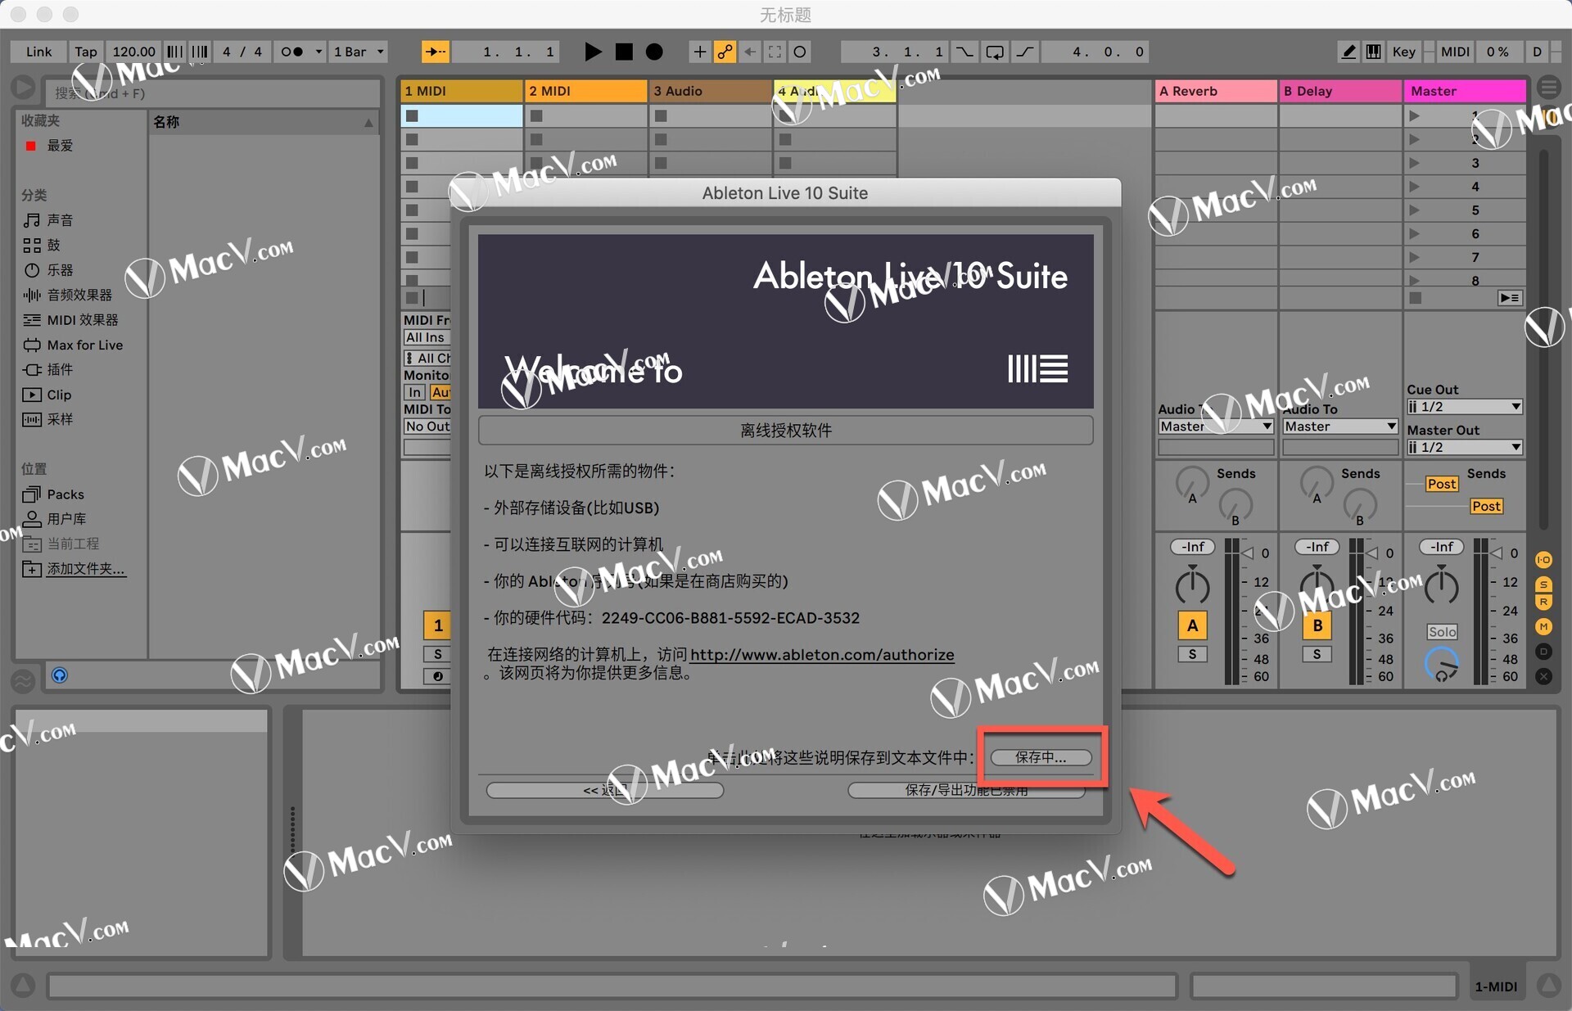Open the Cue Out 1/2 dropdown

[x=1464, y=407]
